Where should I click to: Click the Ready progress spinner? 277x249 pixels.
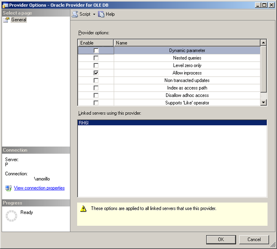(12, 216)
